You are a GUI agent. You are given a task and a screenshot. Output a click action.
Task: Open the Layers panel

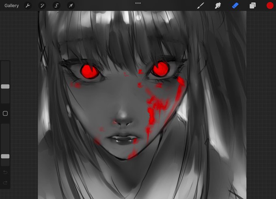coord(252,6)
